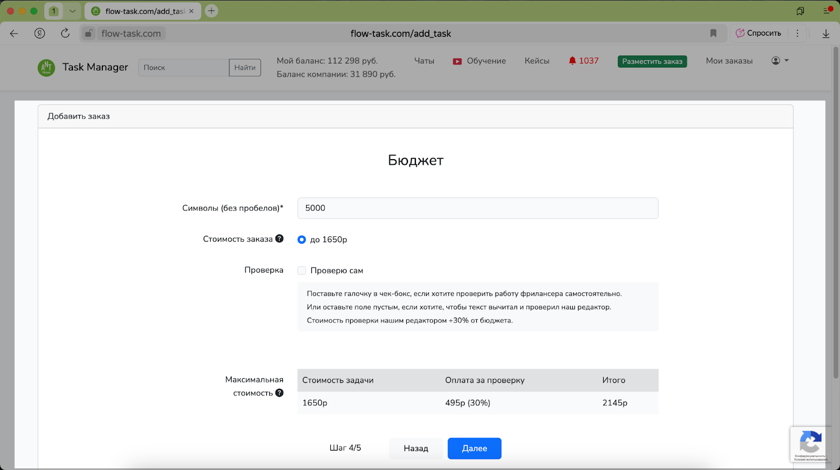
Task: Click the Символы character count input field
Action: 477,208
